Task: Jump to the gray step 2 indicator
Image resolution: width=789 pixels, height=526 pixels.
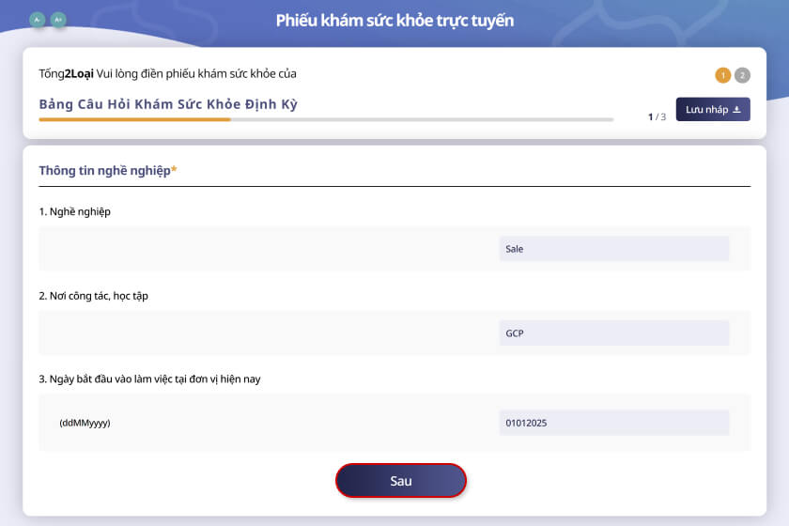Action: pos(742,75)
